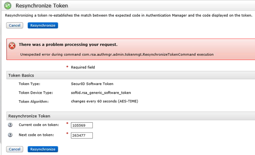Click the ResynchronizeTokenCommand error detail text
This screenshot has width=255, height=155.
pyautogui.click(x=117, y=54)
